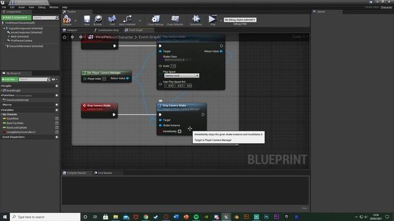Search My Blueprint with magnifier icon

point(49,79)
